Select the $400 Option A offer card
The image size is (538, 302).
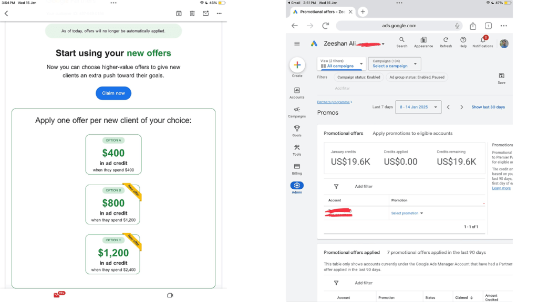point(113,155)
